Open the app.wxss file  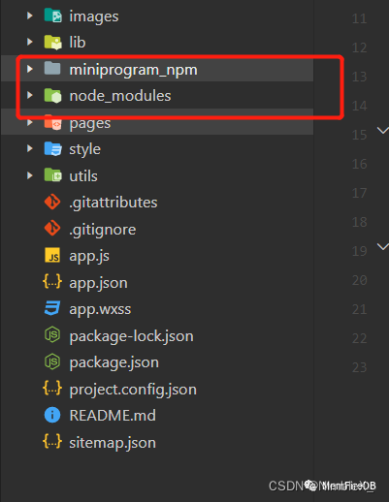(x=100, y=310)
